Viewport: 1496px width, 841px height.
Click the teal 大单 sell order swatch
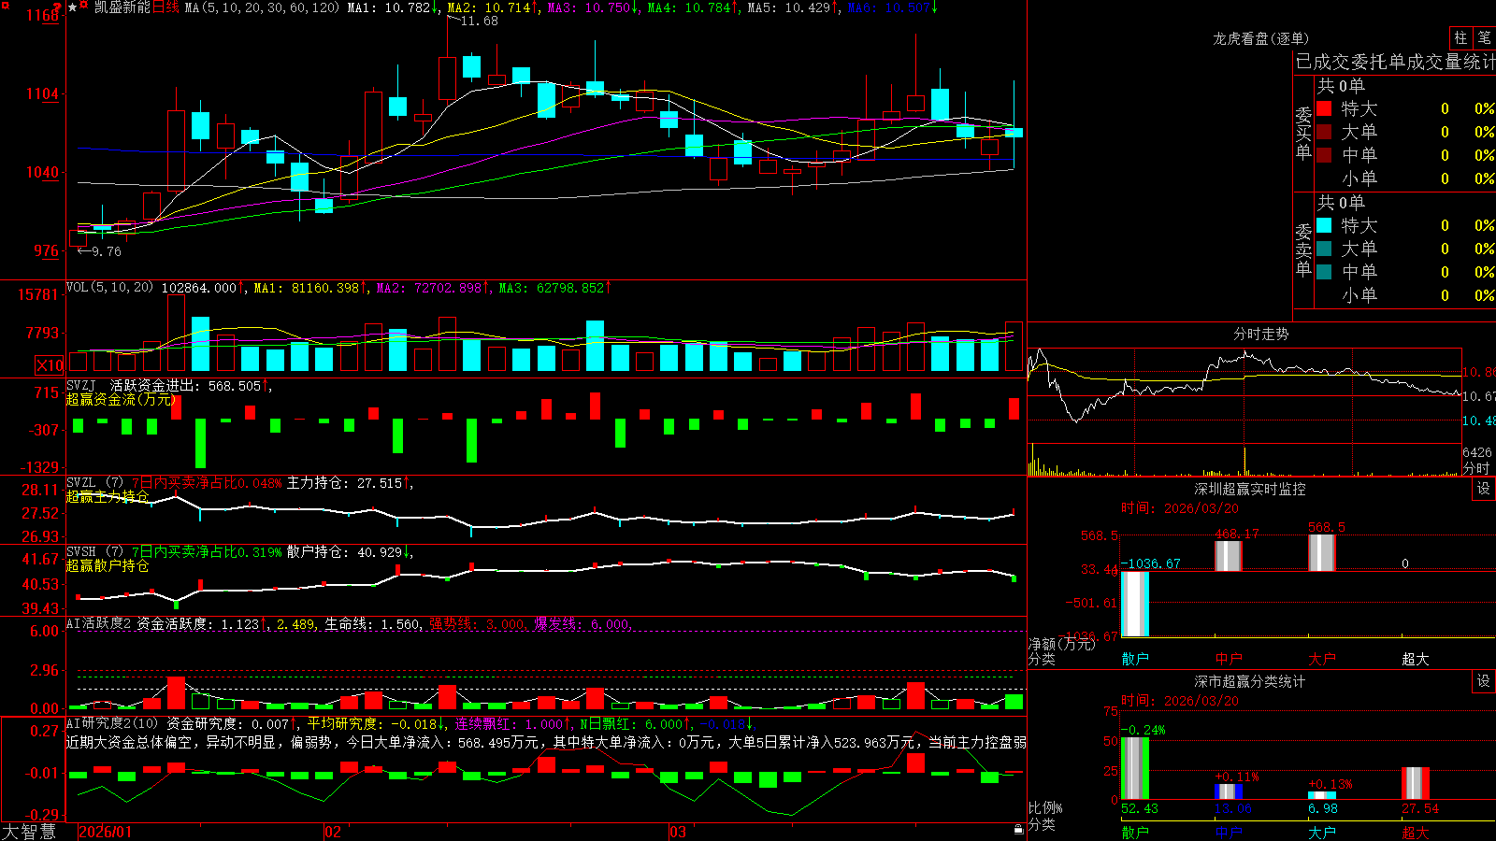coord(1324,249)
